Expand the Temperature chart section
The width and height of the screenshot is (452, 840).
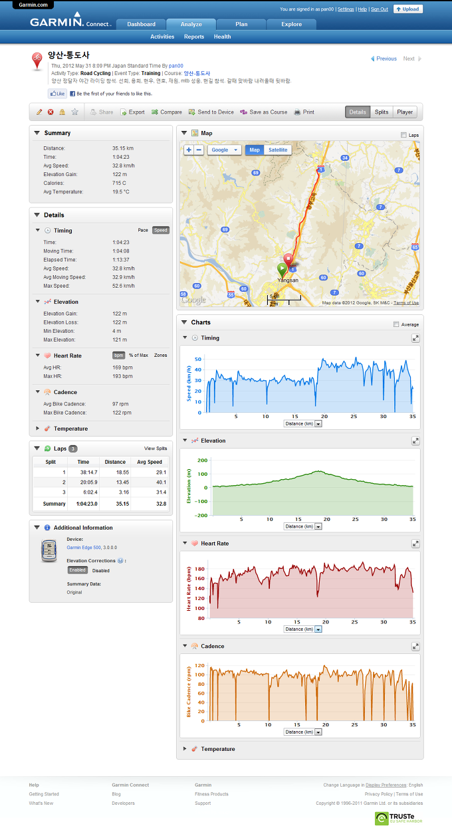click(185, 749)
